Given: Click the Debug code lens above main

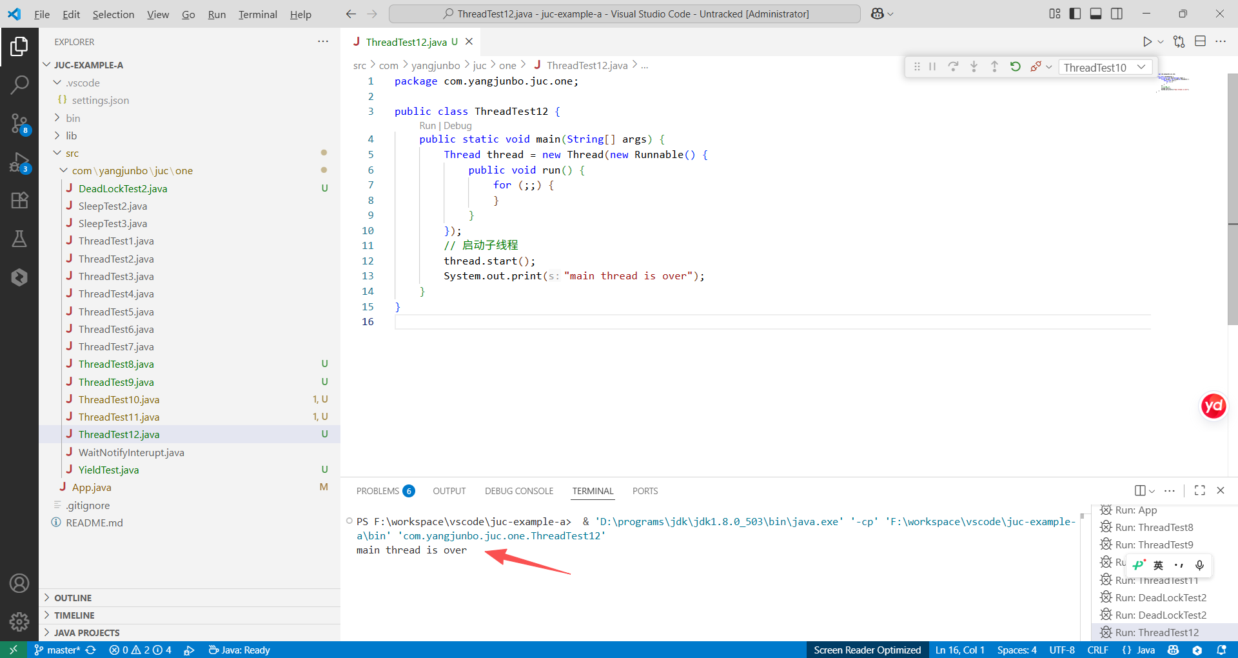Looking at the screenshot, I should [x=458, y=126].
